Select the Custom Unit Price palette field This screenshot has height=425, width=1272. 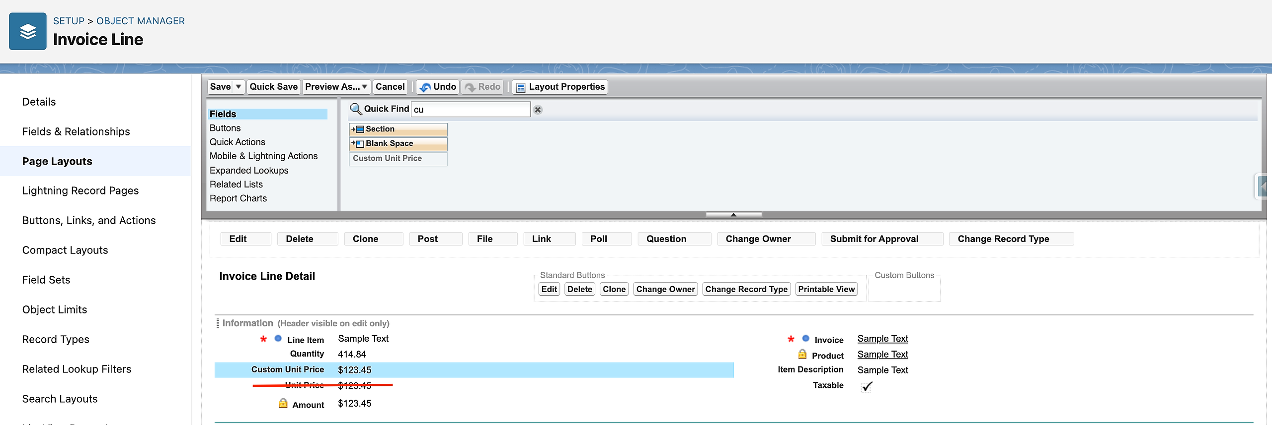point(398,159)
